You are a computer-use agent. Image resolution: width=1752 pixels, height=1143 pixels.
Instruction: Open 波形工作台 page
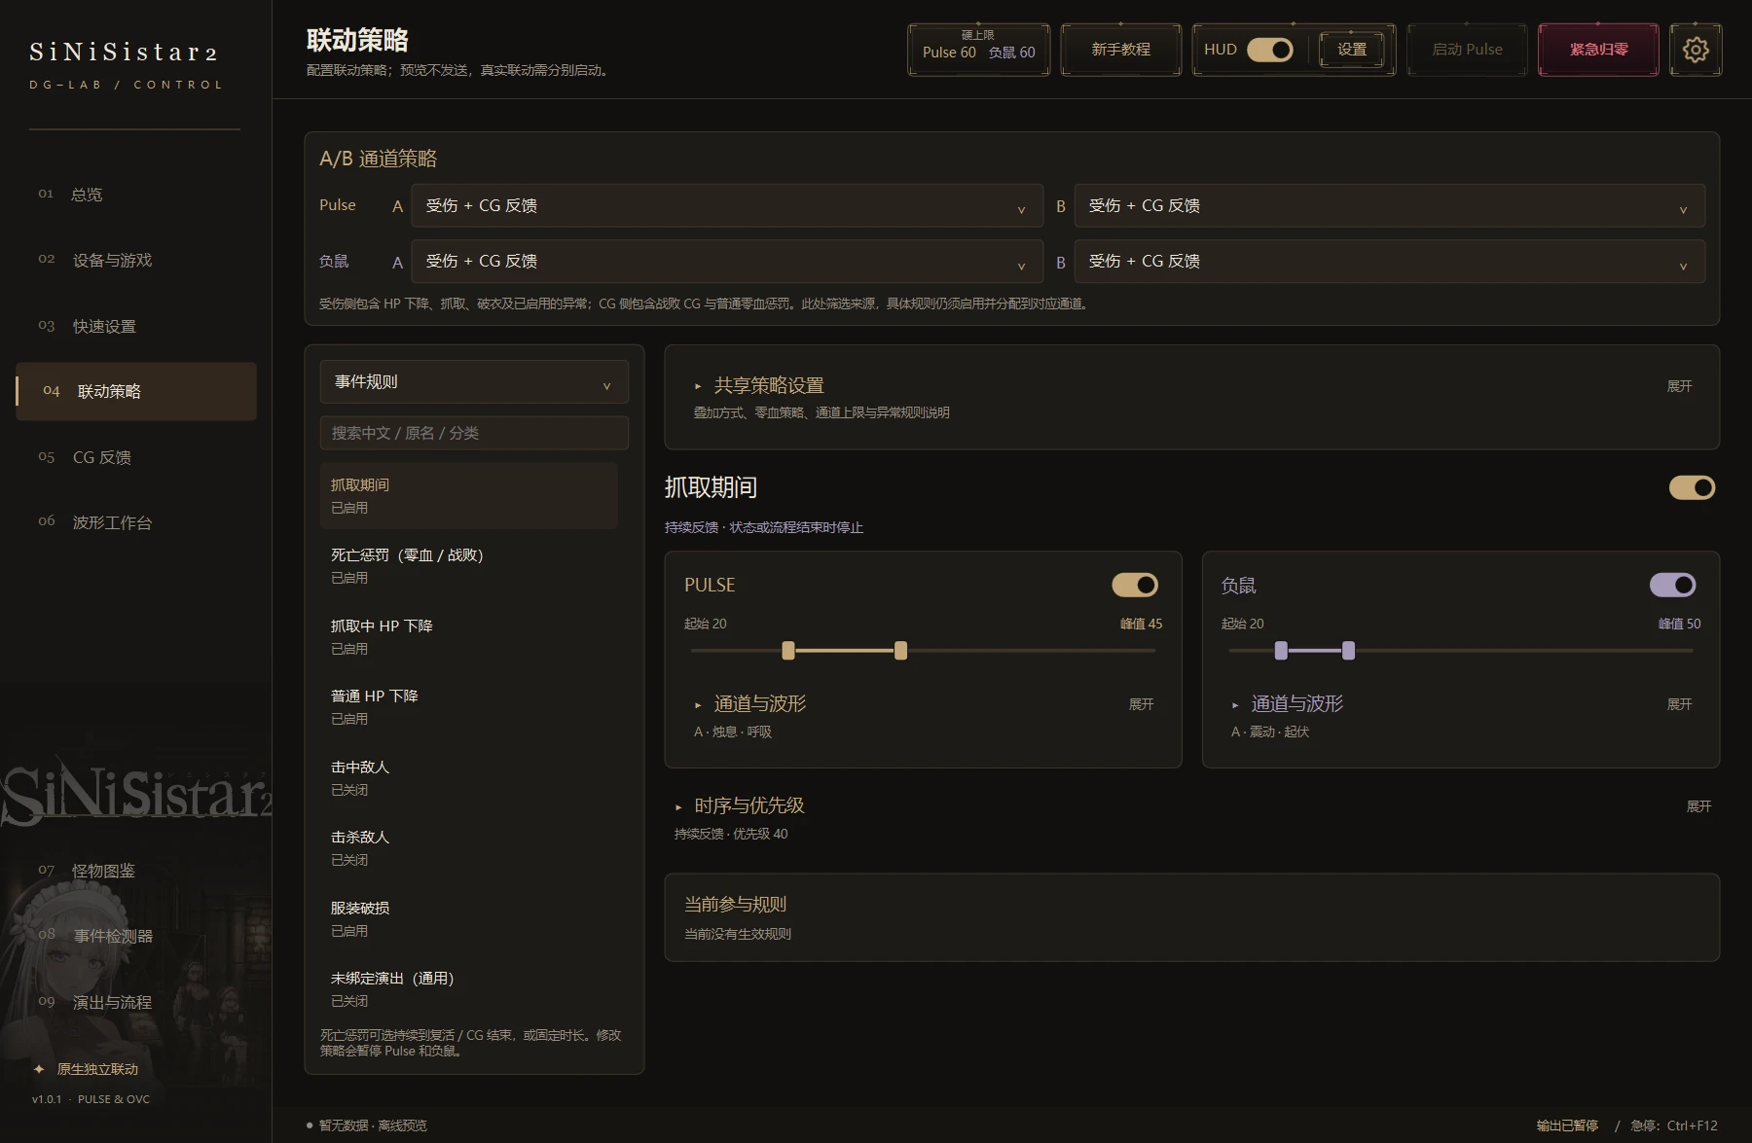click(136, 522)
